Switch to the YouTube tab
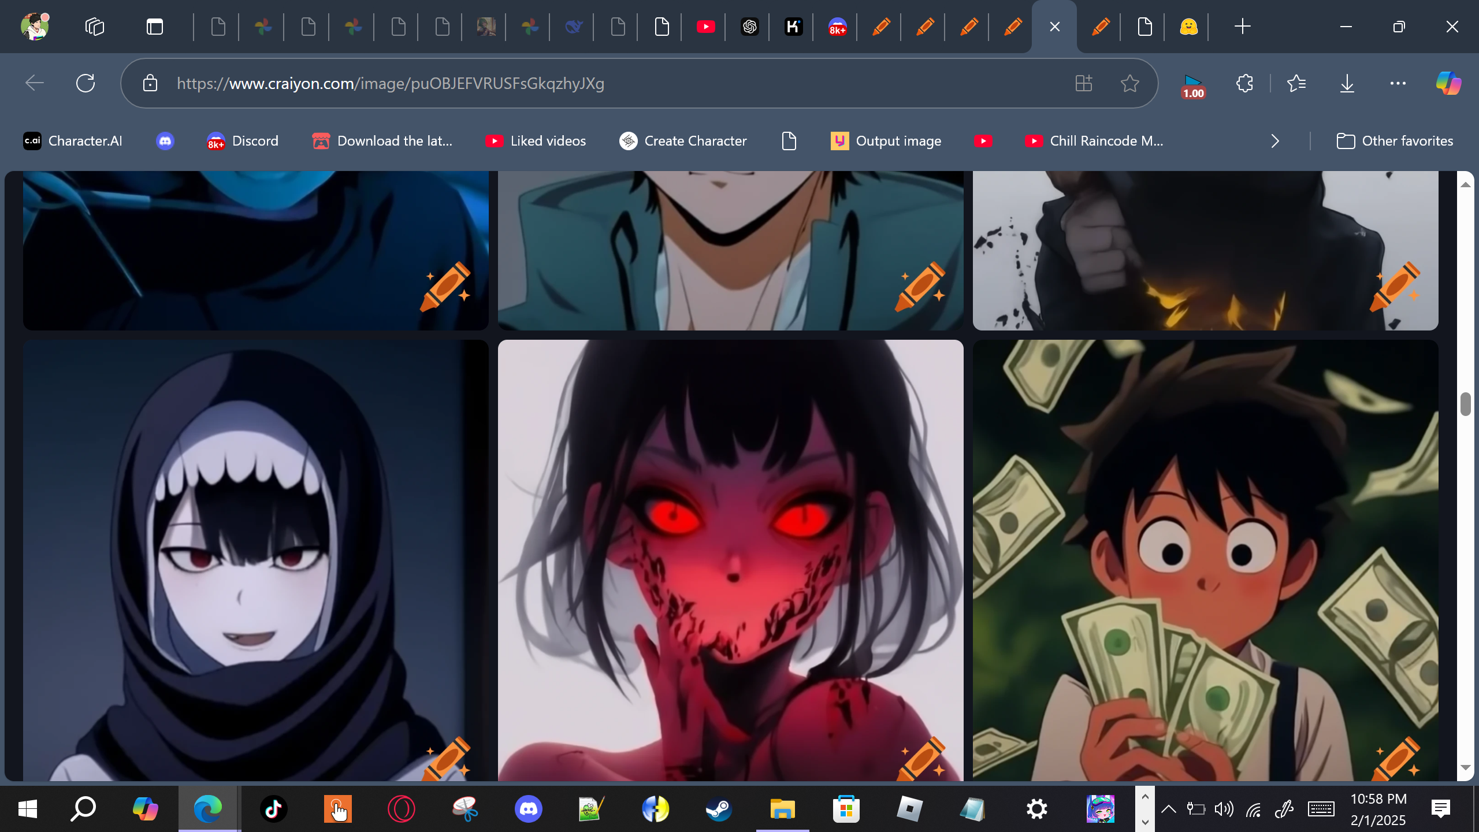The width and height of the screenshot is (1479, 832). [x=705, y=27]
